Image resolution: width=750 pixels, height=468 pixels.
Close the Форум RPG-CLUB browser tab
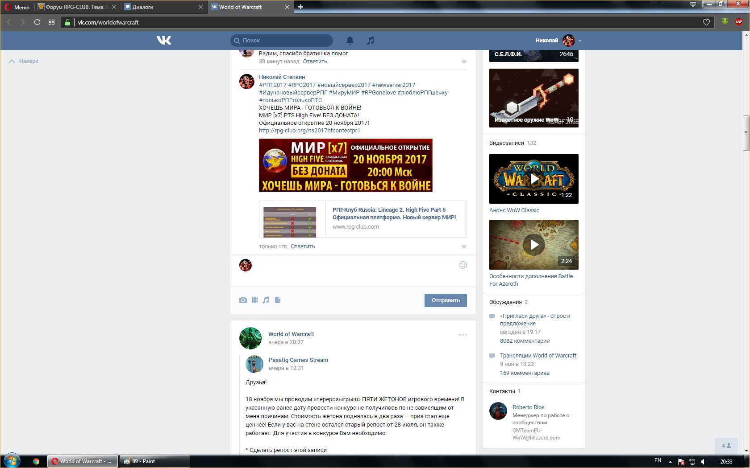[x=114, y=7]
